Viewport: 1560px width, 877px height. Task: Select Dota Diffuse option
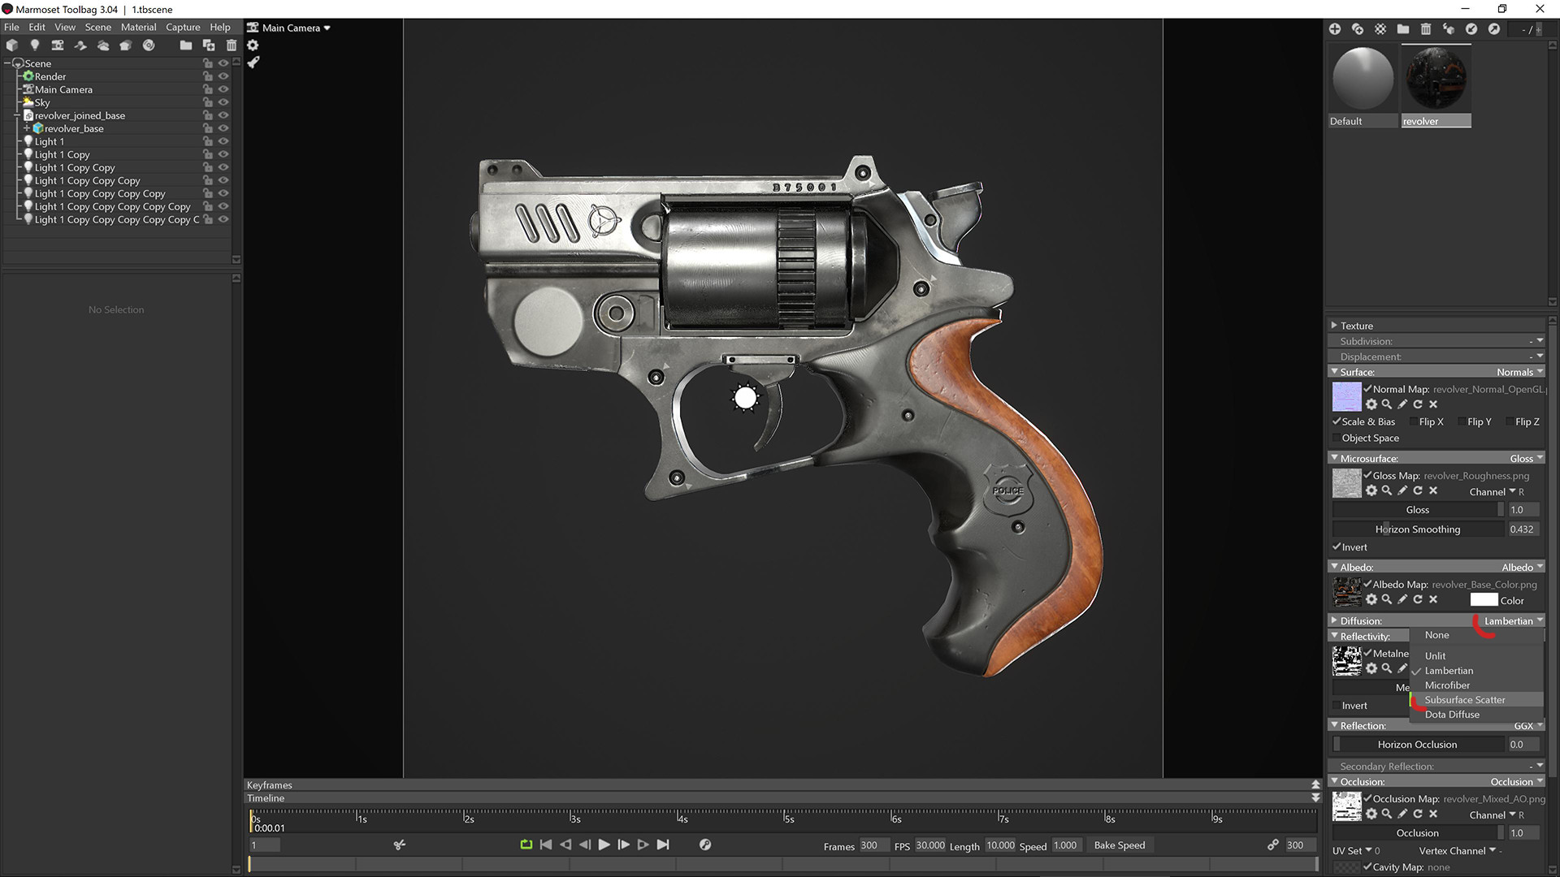click(1475, 715)
